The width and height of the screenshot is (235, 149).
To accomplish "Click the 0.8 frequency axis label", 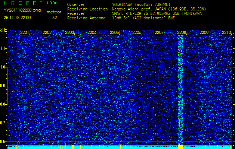I will pos(3,104).
